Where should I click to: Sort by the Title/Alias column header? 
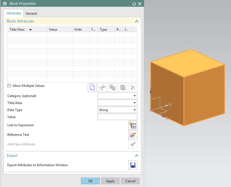[x=27, y=30]
